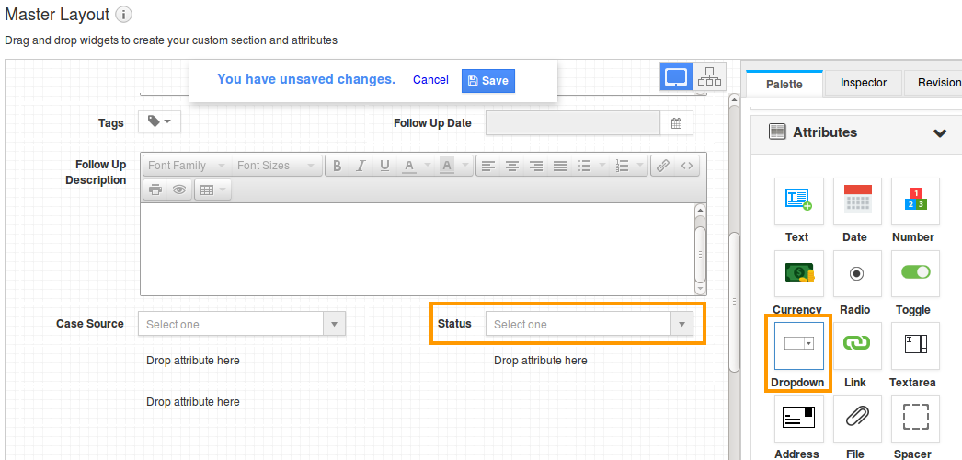Select the Address attribute widget
This screenshot has width=962, height=460.
click(796, 419)
